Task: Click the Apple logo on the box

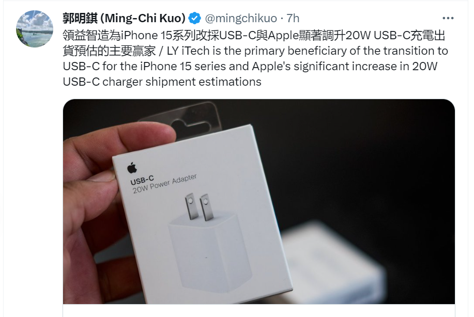Action: pyautogui.click(x=132, y=167)
